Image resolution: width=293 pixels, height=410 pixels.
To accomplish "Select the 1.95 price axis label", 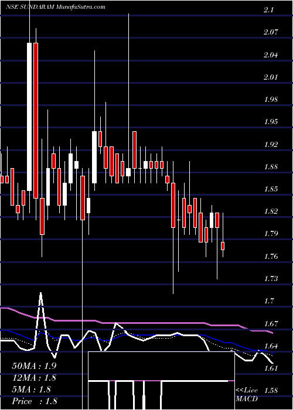I will tap(271, 122).
